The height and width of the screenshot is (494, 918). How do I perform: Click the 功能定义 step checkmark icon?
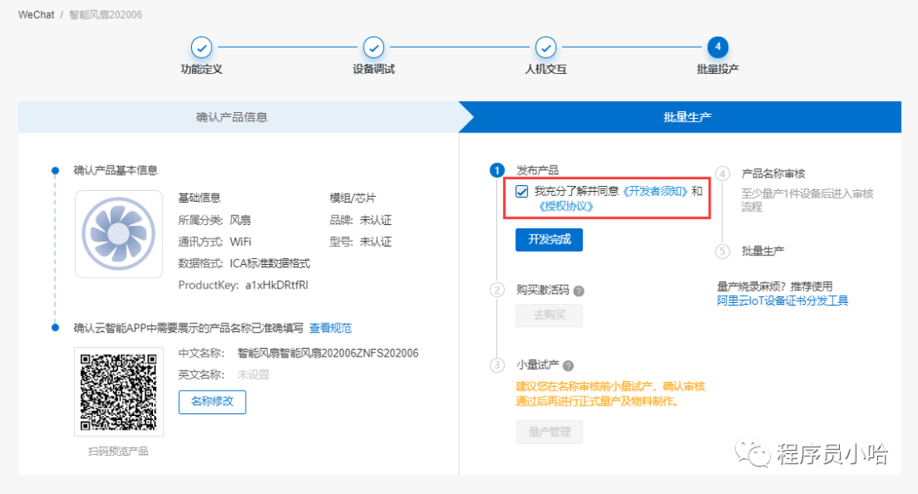coord(201,48)
